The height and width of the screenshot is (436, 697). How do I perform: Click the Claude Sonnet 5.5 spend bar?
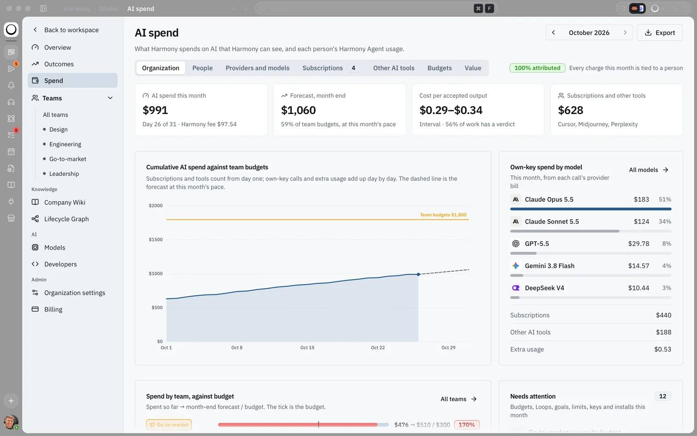(591, 231)
